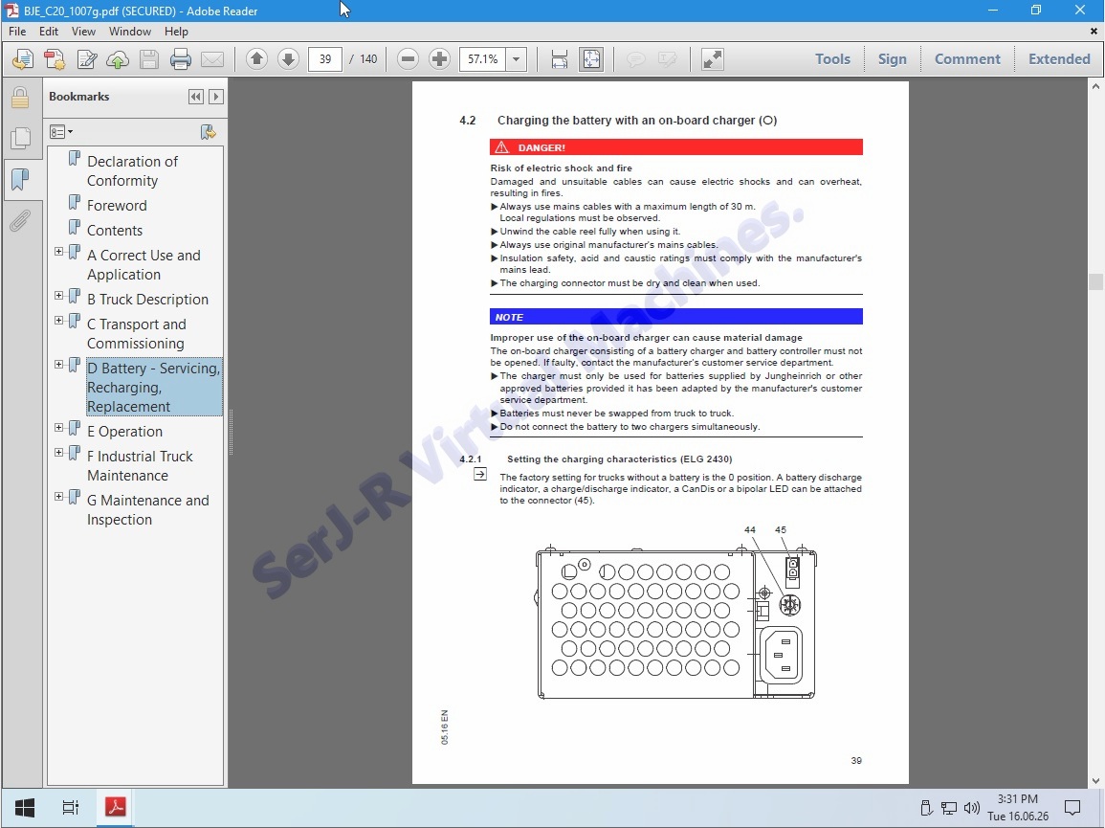Click the Convert file to PDF icon
This screenshot has width=1105, height=828.
(55, 59)
